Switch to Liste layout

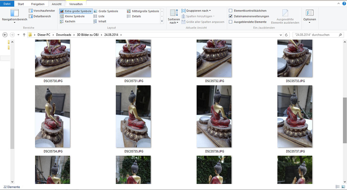pos(99,16)
